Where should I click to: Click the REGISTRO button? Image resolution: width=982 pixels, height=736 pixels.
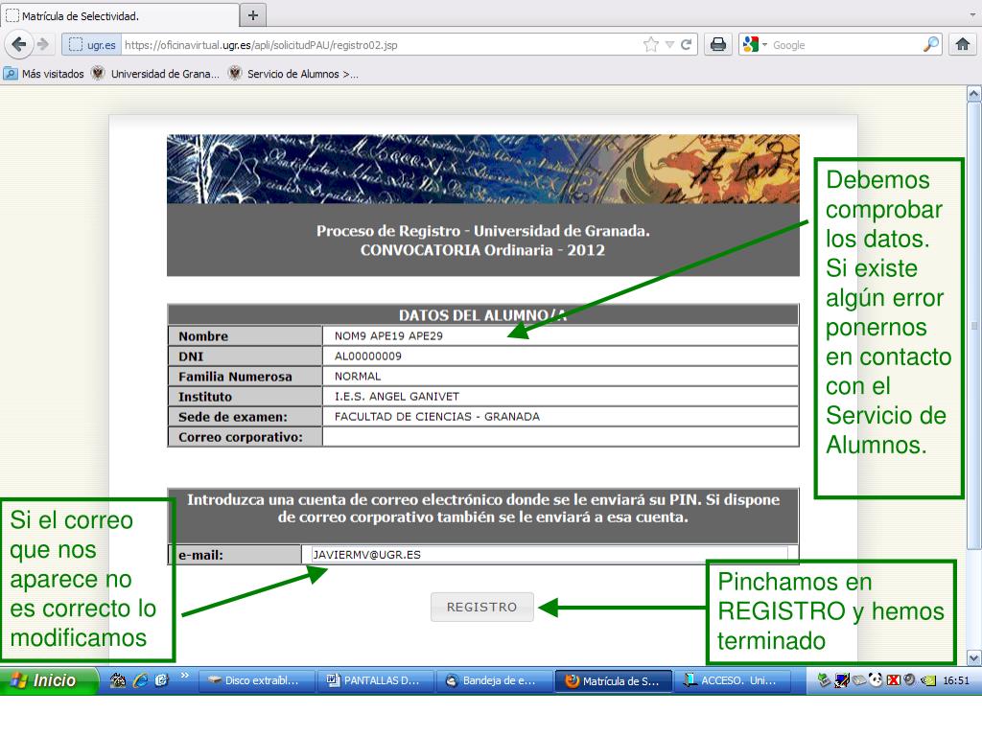point(481,607)
